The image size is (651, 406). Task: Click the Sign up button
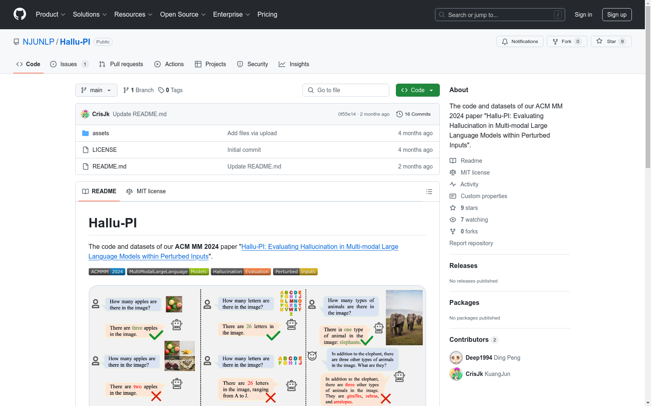click(617, 15)
